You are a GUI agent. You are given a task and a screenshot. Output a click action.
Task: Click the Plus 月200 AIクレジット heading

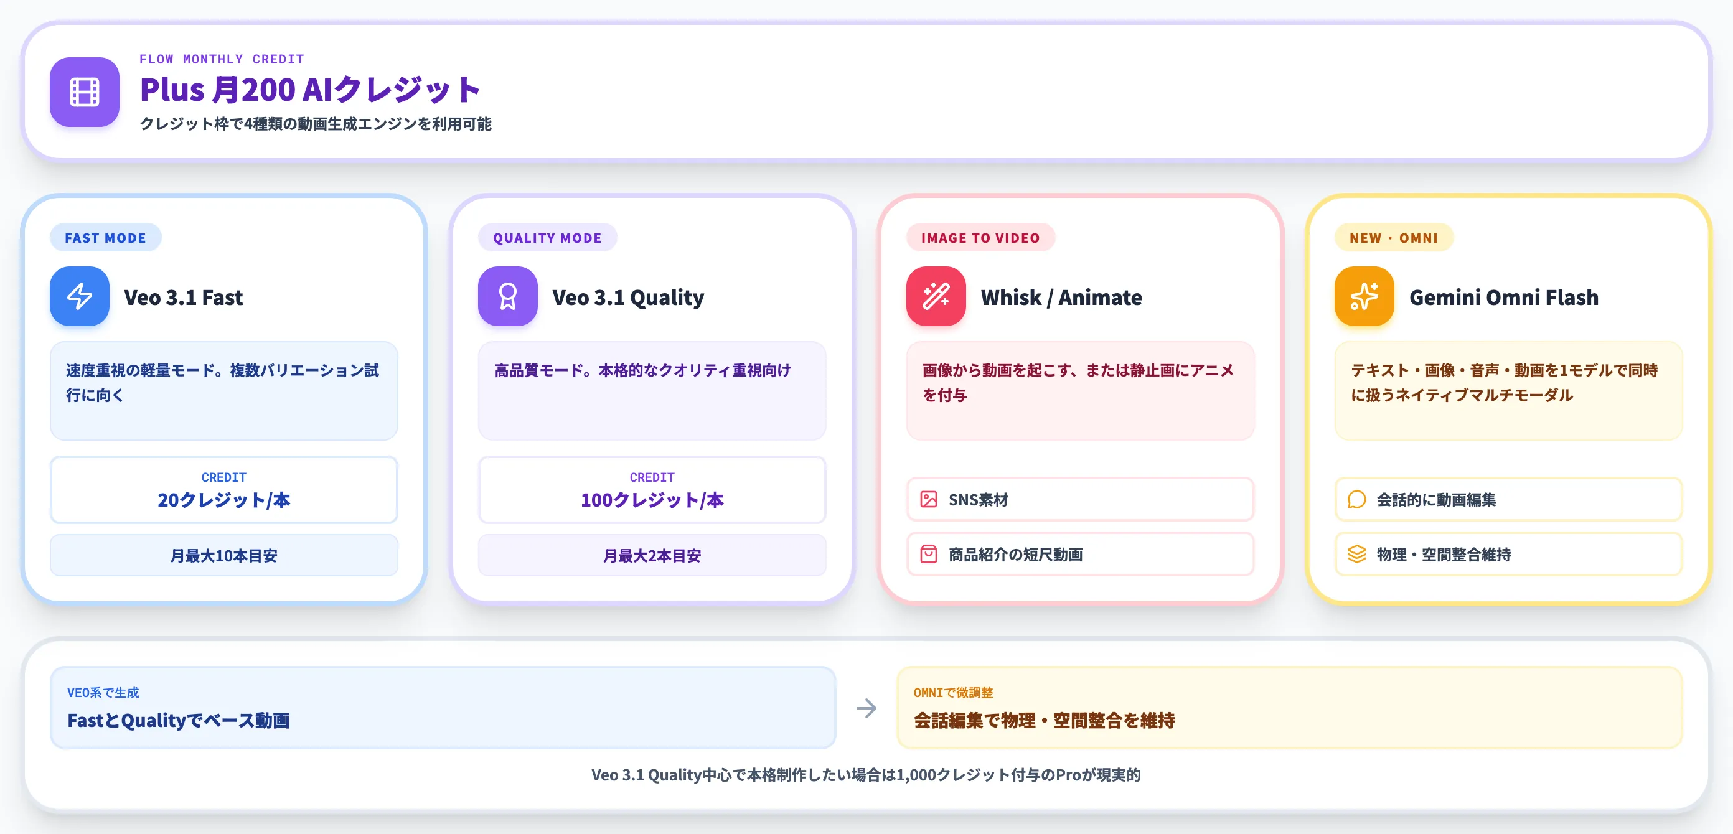pos(309,90)
